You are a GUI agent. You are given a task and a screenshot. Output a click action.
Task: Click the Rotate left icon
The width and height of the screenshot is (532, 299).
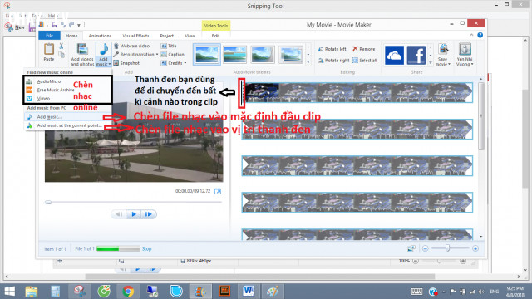[321, 49]
